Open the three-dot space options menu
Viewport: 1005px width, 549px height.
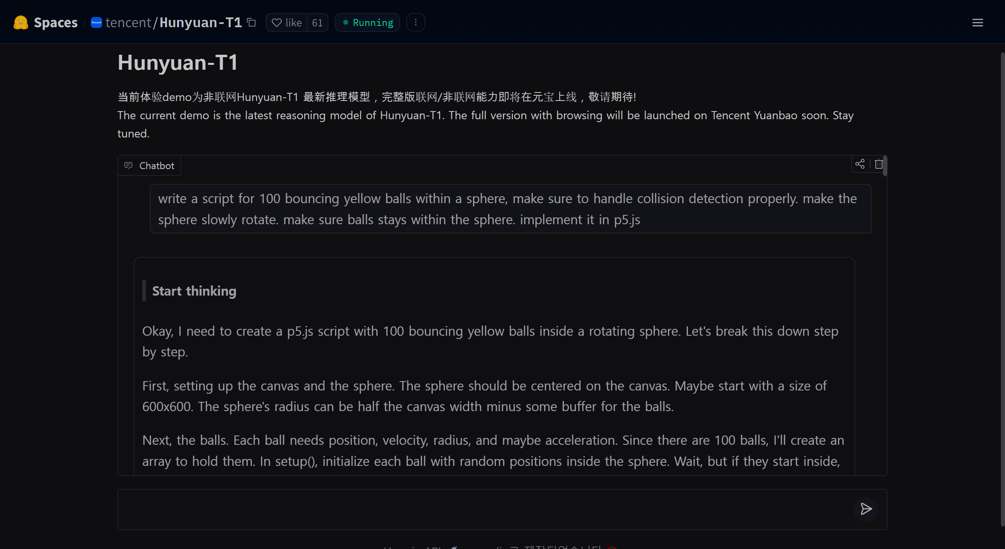415,22
